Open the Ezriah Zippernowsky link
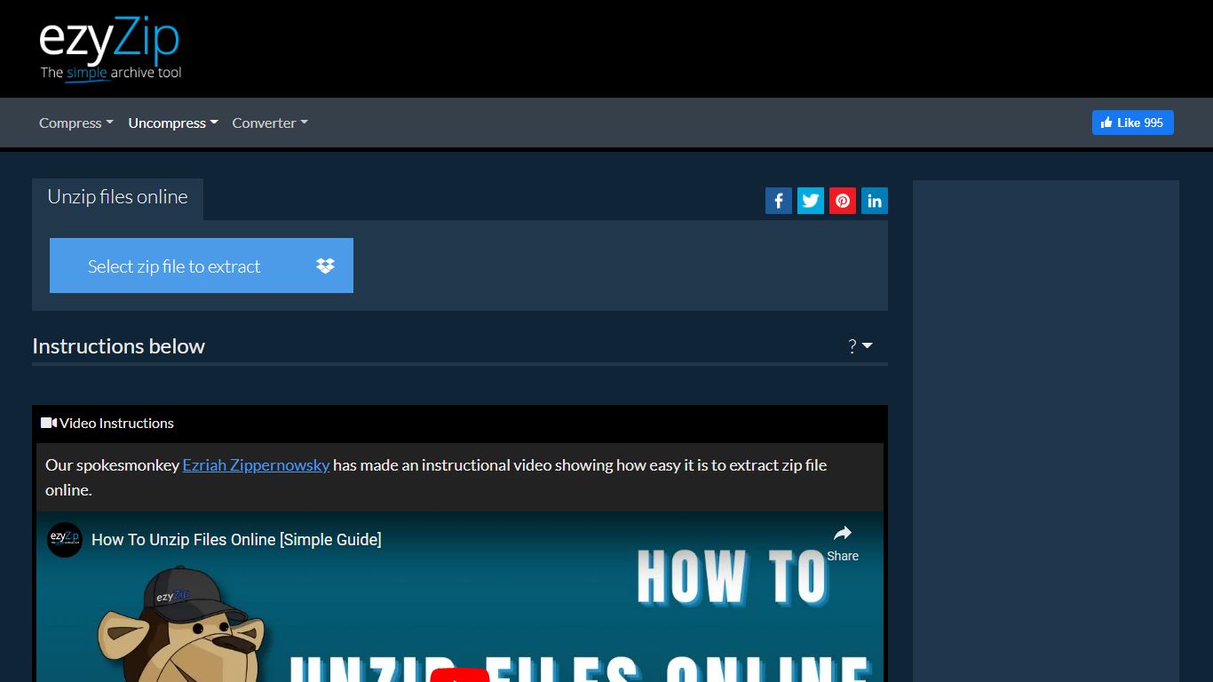1213x682 pixels. pyautogui.click(x=256, y=464)
